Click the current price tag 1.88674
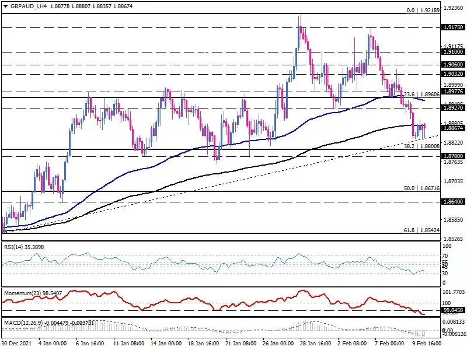Image resolution: width=467 pixels, height=350 pixels. coord(453,128)
